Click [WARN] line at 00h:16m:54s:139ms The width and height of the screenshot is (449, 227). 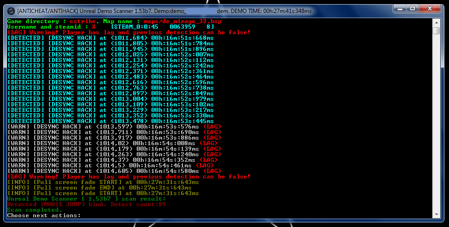pyautogui.click(x=114, y=149)
